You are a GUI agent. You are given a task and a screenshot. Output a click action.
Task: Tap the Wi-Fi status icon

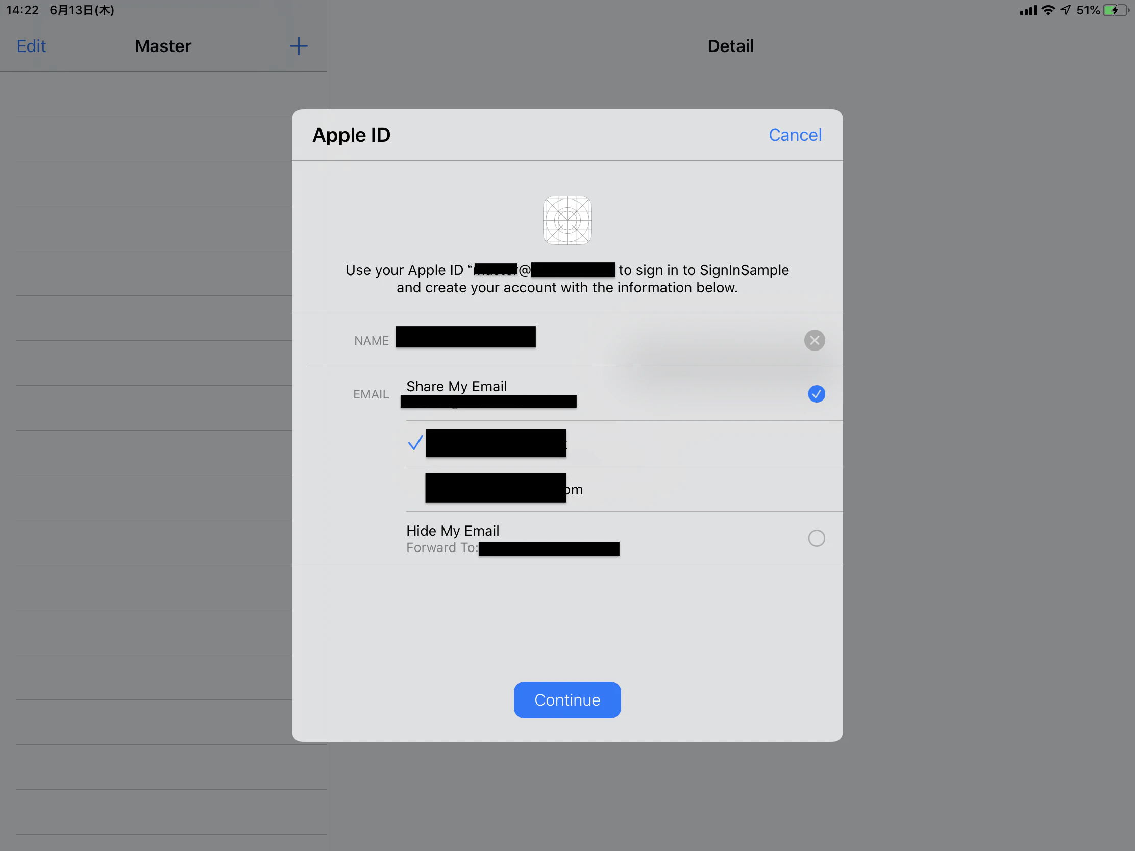1048,10
